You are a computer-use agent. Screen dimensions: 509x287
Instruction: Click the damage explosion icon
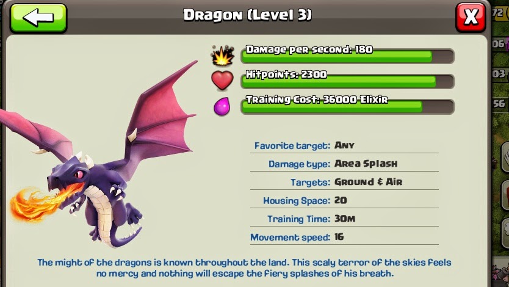click(x=222, y=56)
